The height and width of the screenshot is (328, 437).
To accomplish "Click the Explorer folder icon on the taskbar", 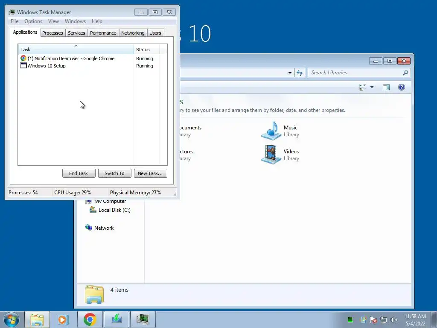I will click(37, 319).
